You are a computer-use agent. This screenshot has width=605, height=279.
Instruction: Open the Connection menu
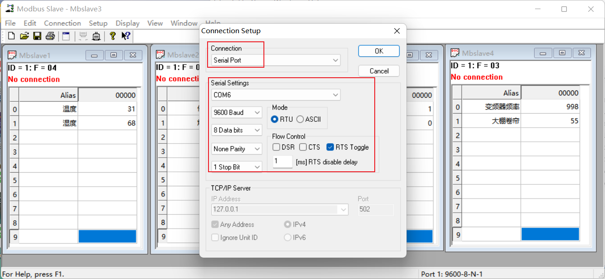coord(62,23)
